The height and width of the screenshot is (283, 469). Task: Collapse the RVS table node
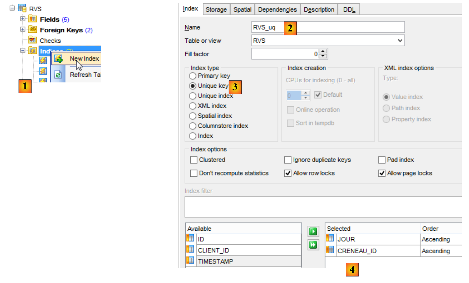click(x=12, y=7)
